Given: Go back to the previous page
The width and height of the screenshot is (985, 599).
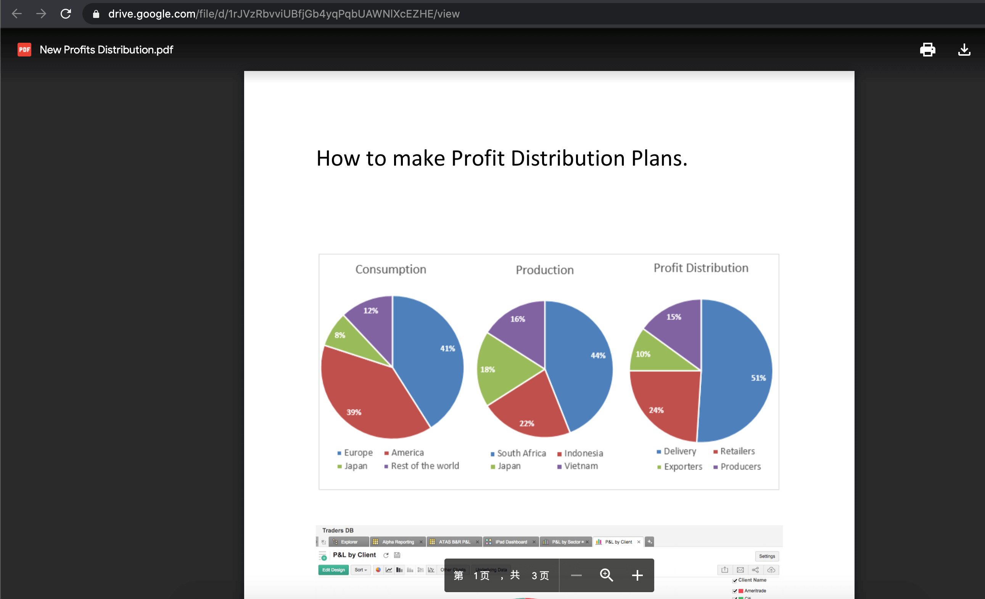Looking at the screenshot, I should (x=17, y=14).
